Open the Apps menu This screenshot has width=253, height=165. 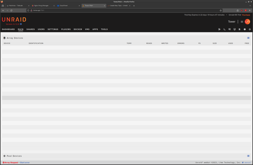[95, 29]
